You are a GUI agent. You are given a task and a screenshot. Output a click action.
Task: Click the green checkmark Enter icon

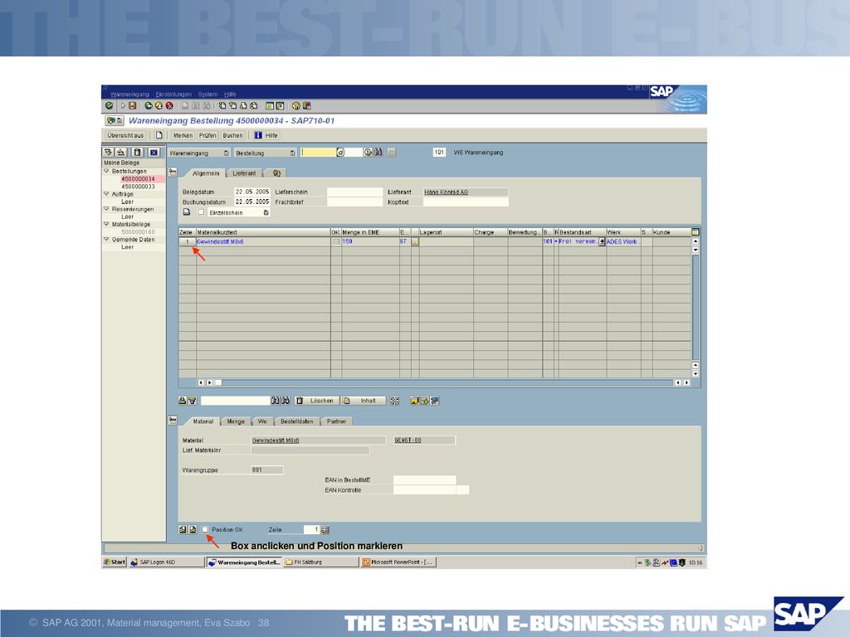pyautogui.click(x=110, y=105)
